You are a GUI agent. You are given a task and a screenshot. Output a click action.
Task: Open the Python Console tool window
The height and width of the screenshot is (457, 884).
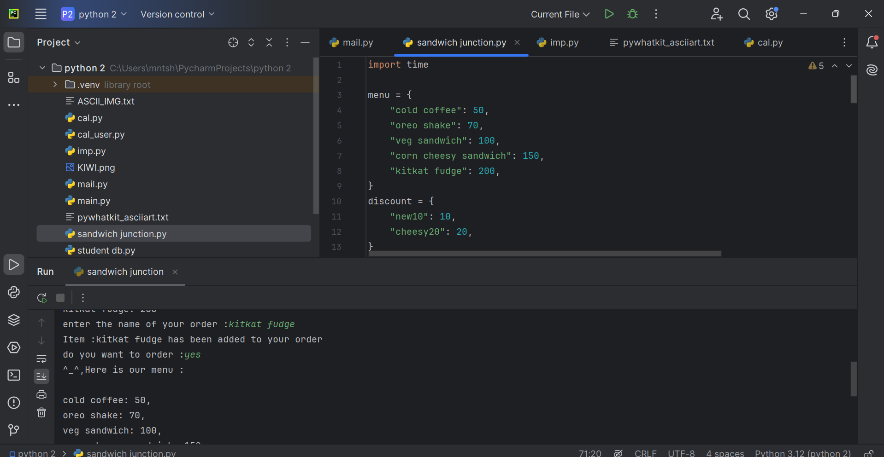[14, 292]
